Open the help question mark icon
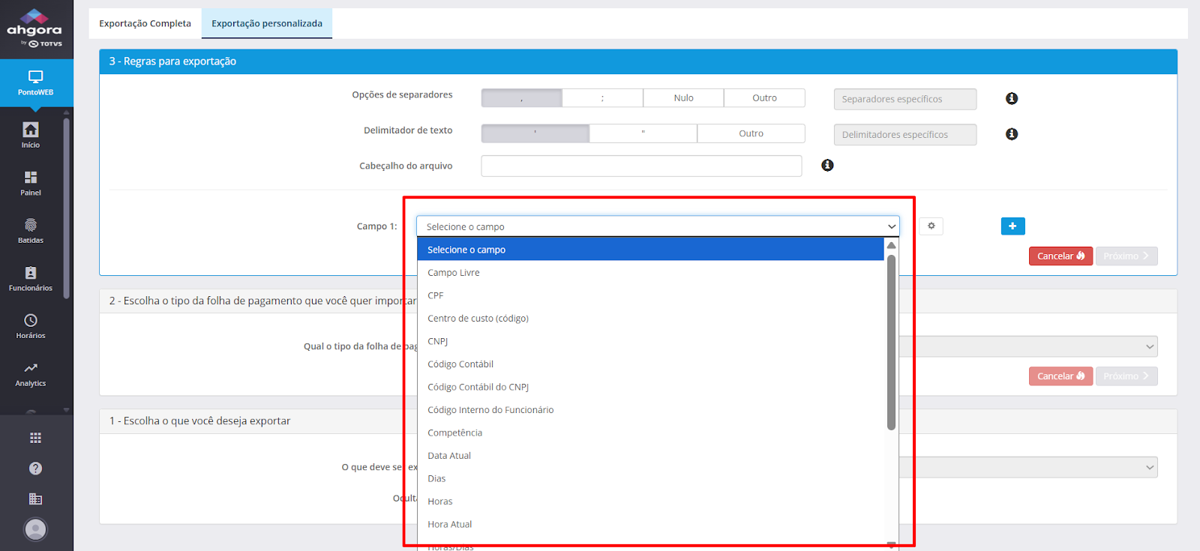The height and width of the screenshot is (551, 1200). pos(35,469)
